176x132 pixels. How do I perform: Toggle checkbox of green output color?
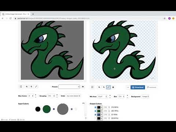[95, 111]
